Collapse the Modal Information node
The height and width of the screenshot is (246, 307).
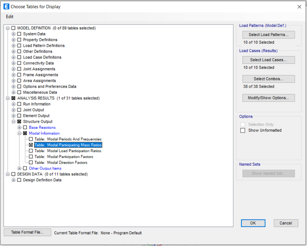click(x=19, y=133)
